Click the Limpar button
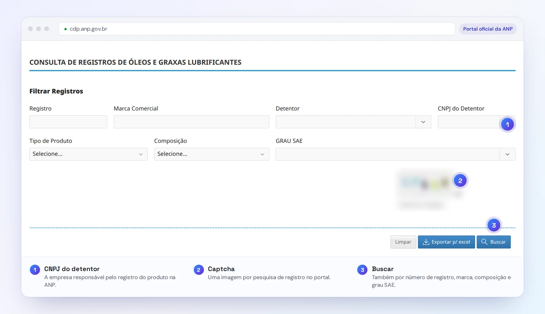Screen dimensions: 545x314 point(403,242)
